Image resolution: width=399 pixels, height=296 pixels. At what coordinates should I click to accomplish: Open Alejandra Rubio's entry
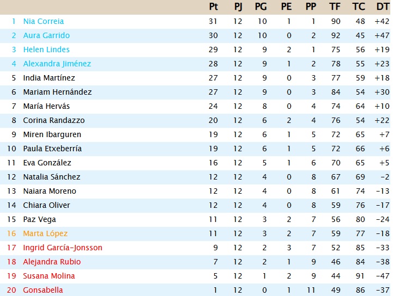coord(52,262)
